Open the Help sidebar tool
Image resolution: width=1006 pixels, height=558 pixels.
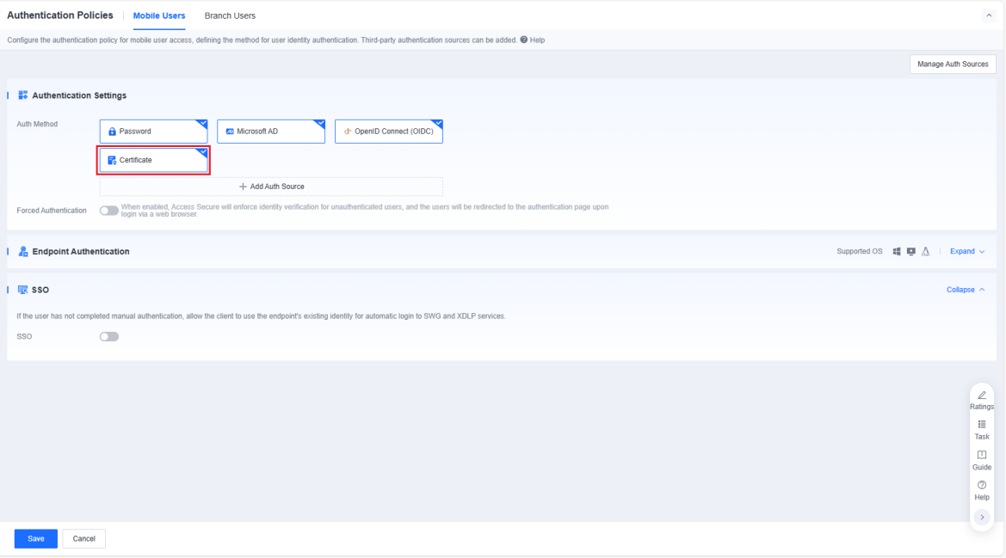(982, 491)
